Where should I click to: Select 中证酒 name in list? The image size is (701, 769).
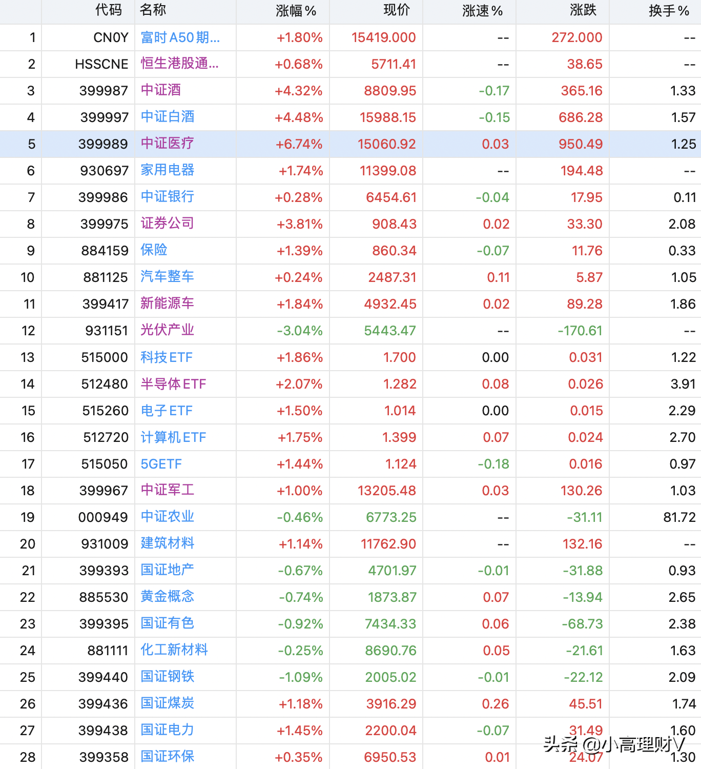pos(160,91)
